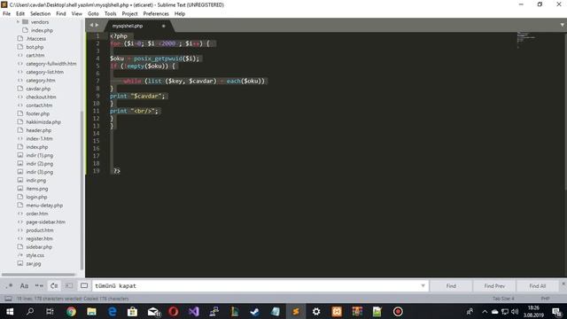Expand the vendors folder arrow
The width and height of the screenshot is (567, 319).
[18, 22]
